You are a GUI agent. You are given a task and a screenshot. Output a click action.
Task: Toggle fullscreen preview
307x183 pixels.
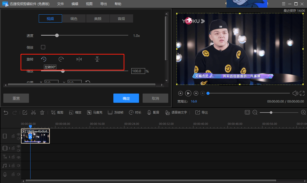[302, 93]
